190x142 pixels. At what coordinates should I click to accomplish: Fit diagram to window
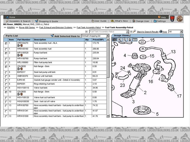135,40
